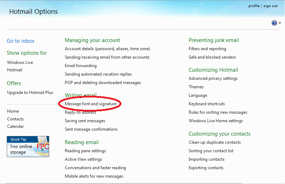The width and height of the screenshot is (285, 184).
Task: Choose Themes under Customizing Hotmail
Action: point(196,87)
